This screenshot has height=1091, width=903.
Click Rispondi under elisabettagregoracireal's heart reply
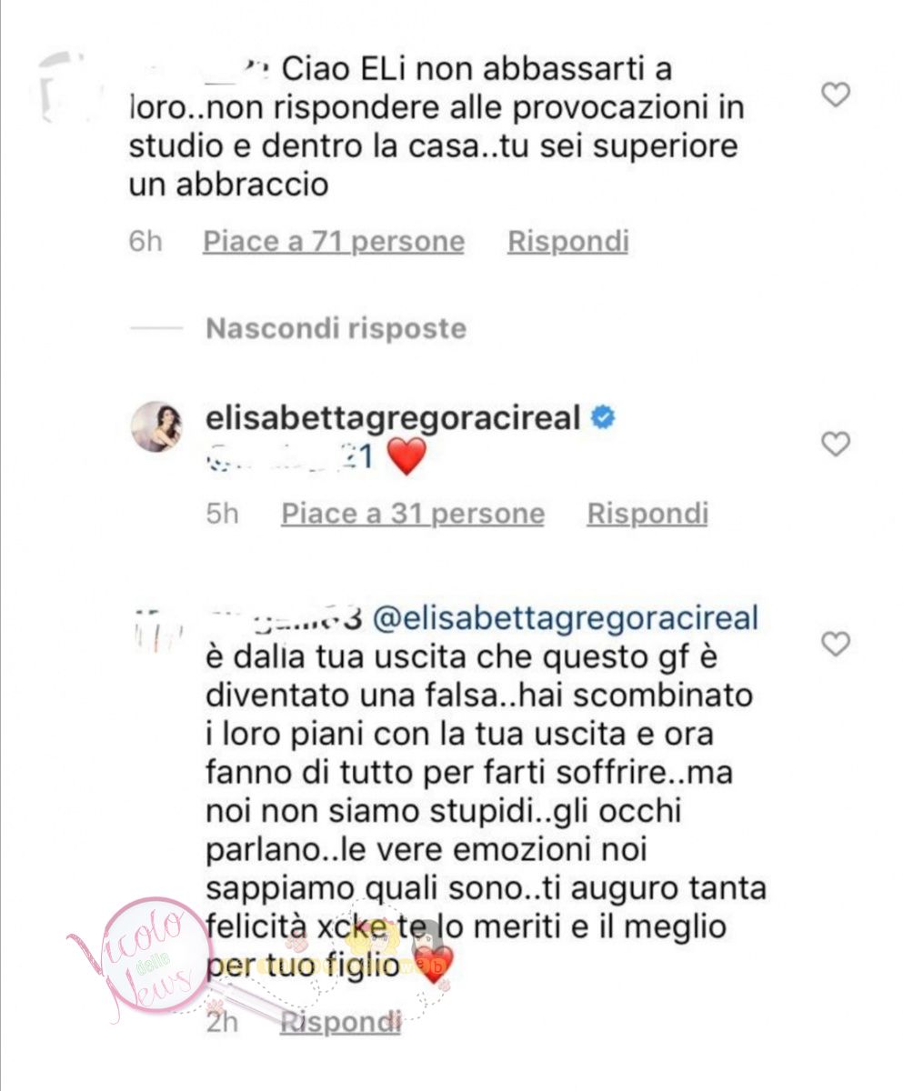[x=647, y=514]
